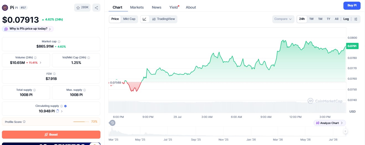Click the rocket icon on Boost
The image size is (365, 145).
[46, 134]
